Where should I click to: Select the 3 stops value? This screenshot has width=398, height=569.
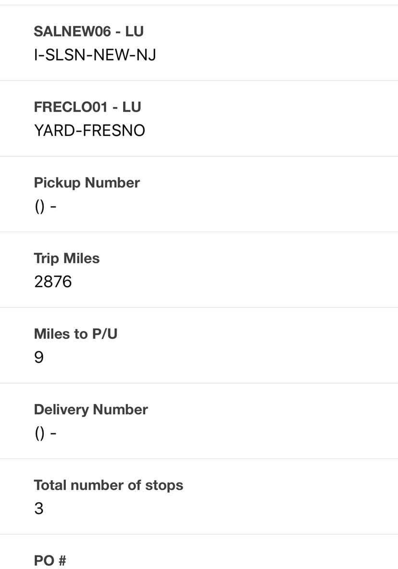(39, 508)
